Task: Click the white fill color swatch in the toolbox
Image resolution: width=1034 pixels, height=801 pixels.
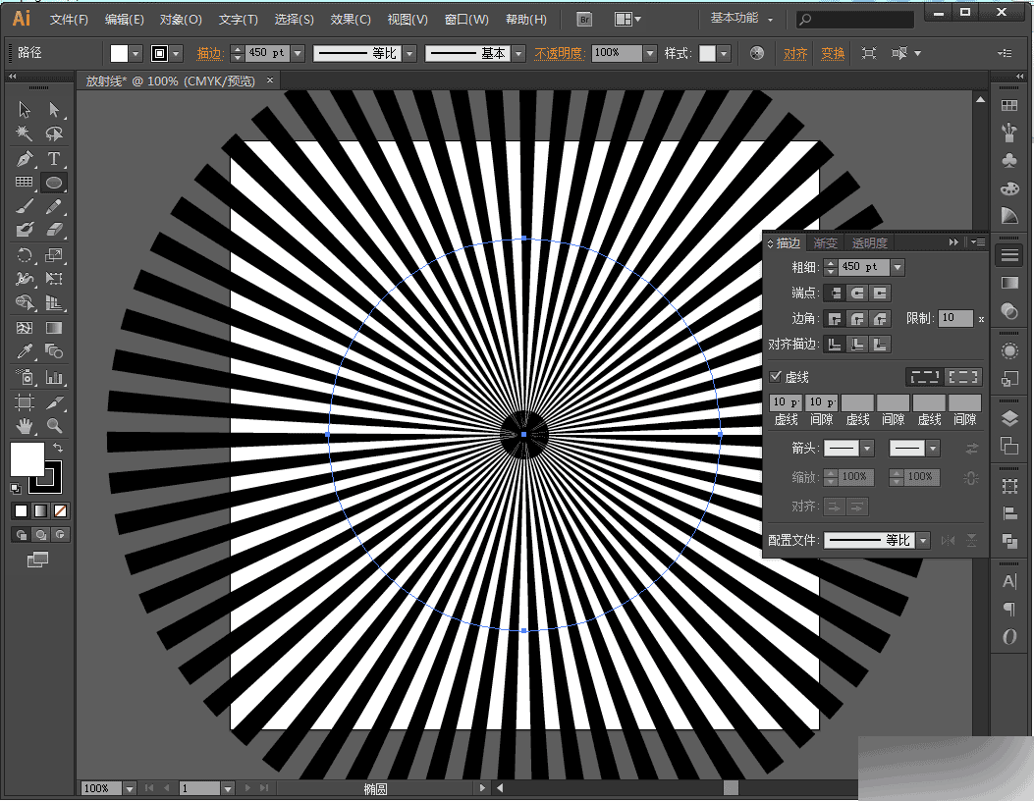Action: point(27,458)
